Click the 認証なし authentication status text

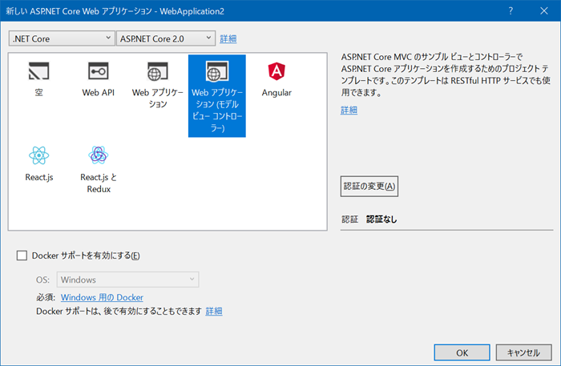pyautogui.click(x=381, y=219)
